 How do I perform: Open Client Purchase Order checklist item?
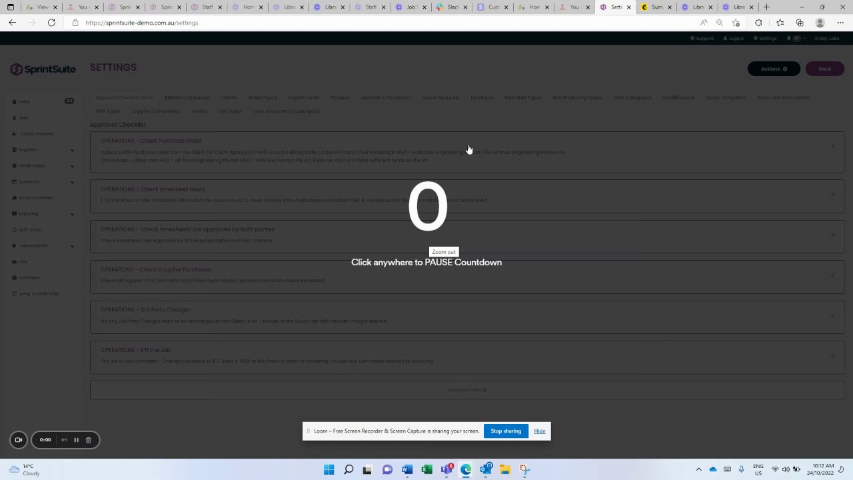point(467,151)
